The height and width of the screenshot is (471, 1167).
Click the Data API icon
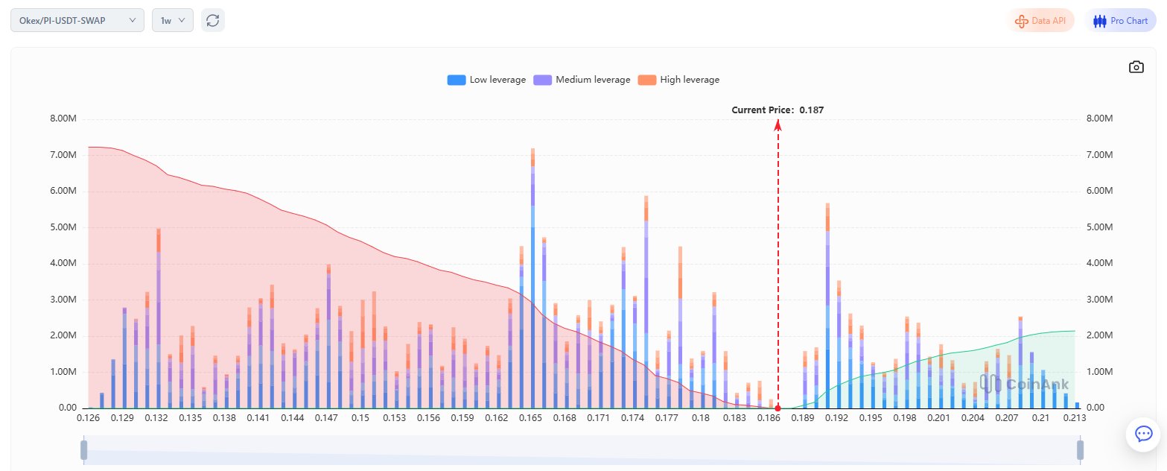coord(1021,21)
